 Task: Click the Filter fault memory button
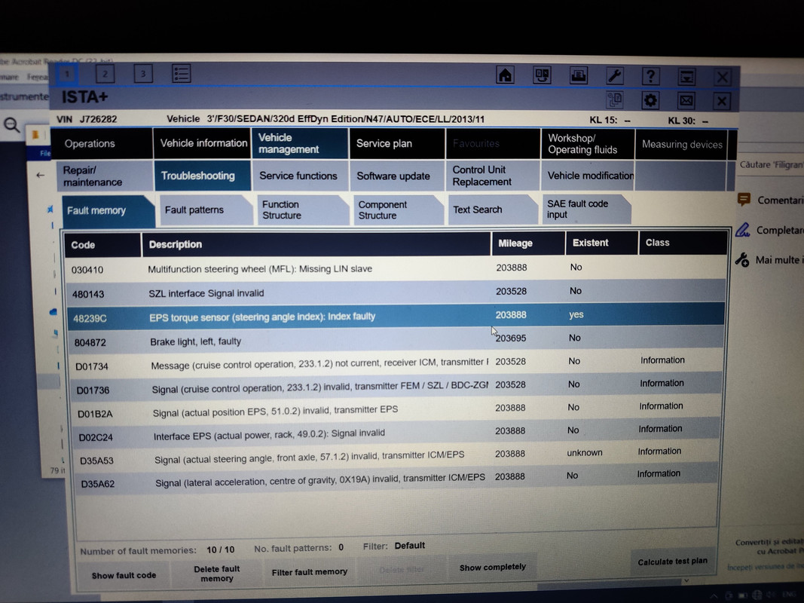(309, 572)
